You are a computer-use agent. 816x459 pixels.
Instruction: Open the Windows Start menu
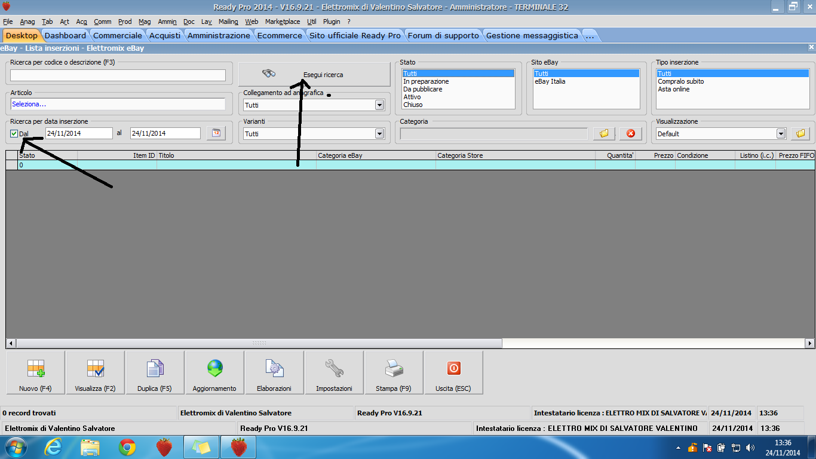point(15,447)
